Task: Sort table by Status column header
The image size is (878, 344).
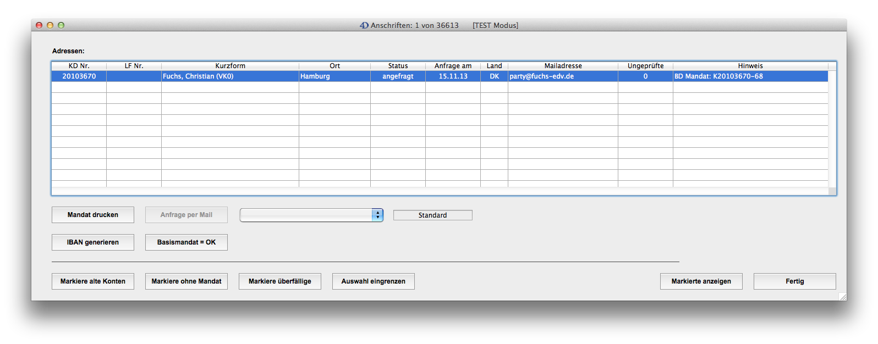Action: [398, 66]
